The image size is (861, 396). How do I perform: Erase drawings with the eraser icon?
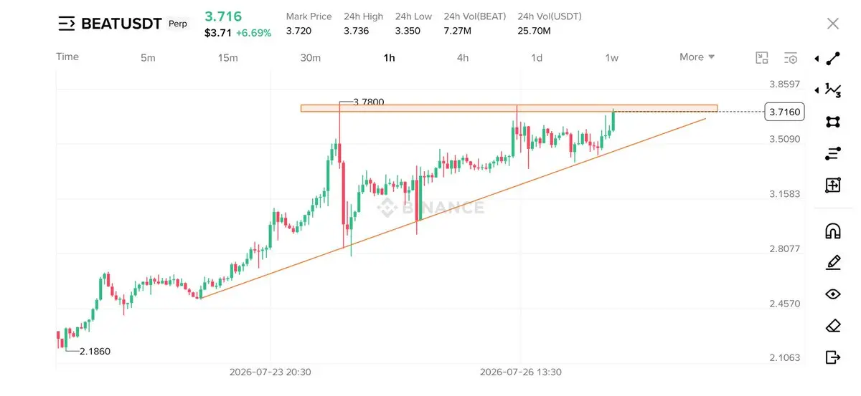pos(833,325)
